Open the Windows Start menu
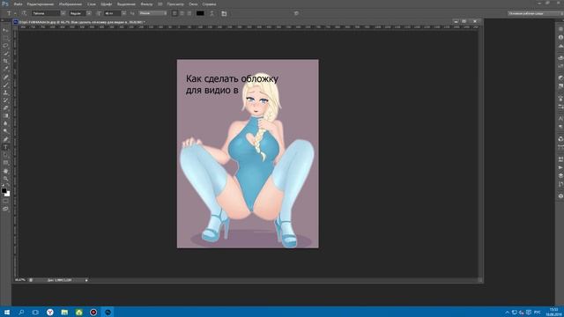The image size is (564, 317). 6,312
